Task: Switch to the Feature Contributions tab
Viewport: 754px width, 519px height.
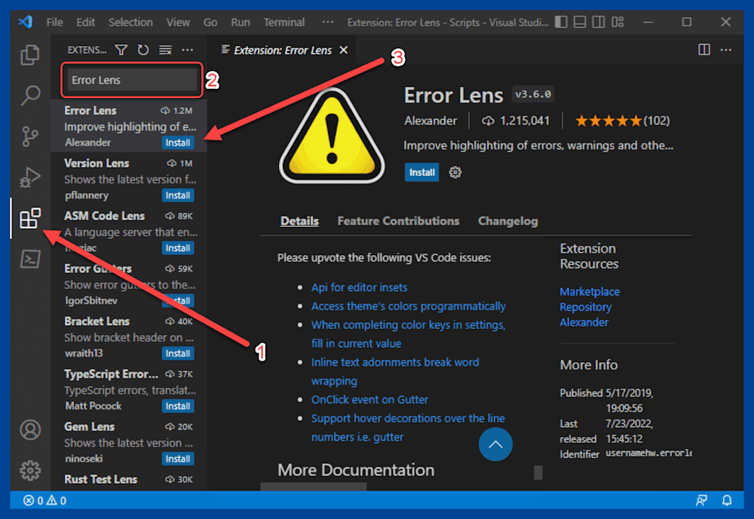Action: coord(398,221)
